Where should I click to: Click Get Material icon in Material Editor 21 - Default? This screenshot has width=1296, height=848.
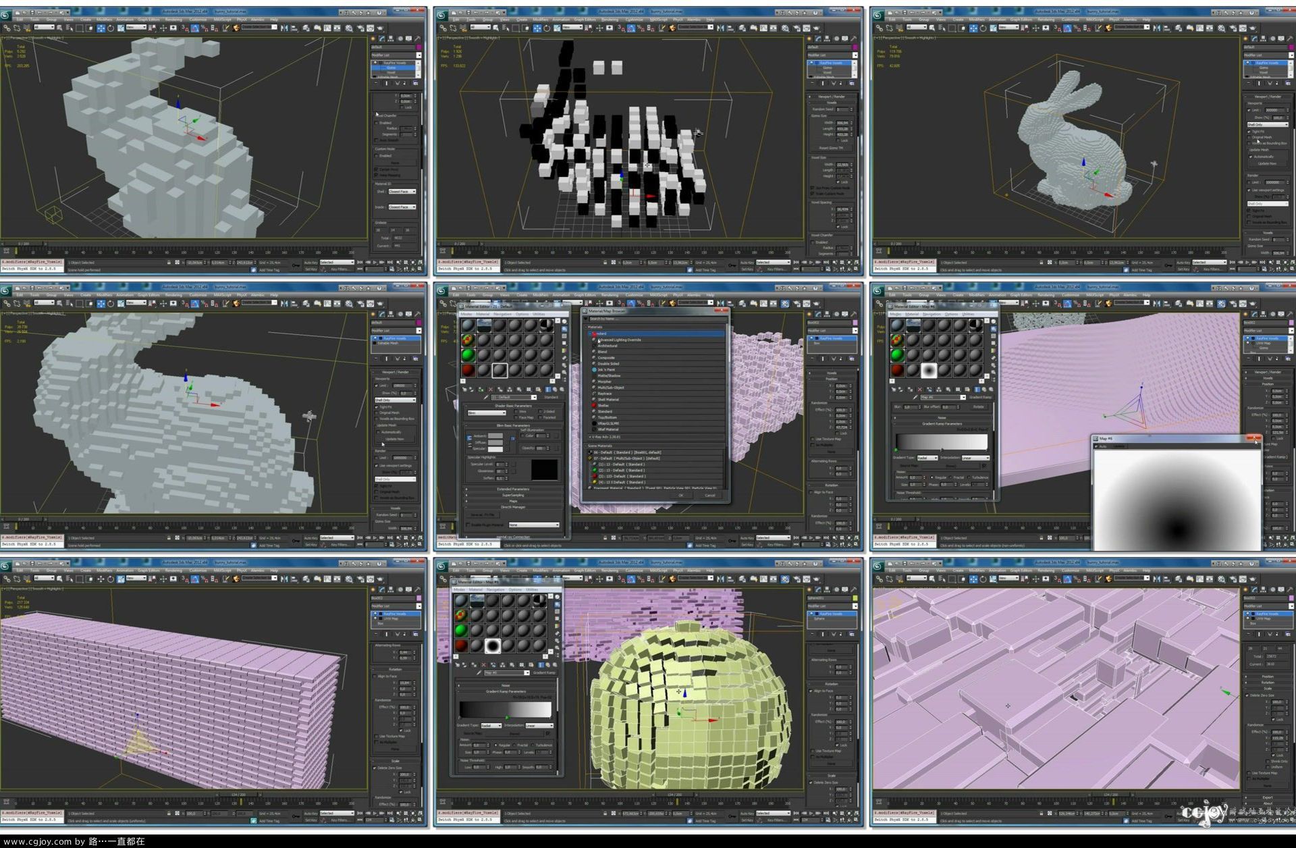click(x=464, y=390)
